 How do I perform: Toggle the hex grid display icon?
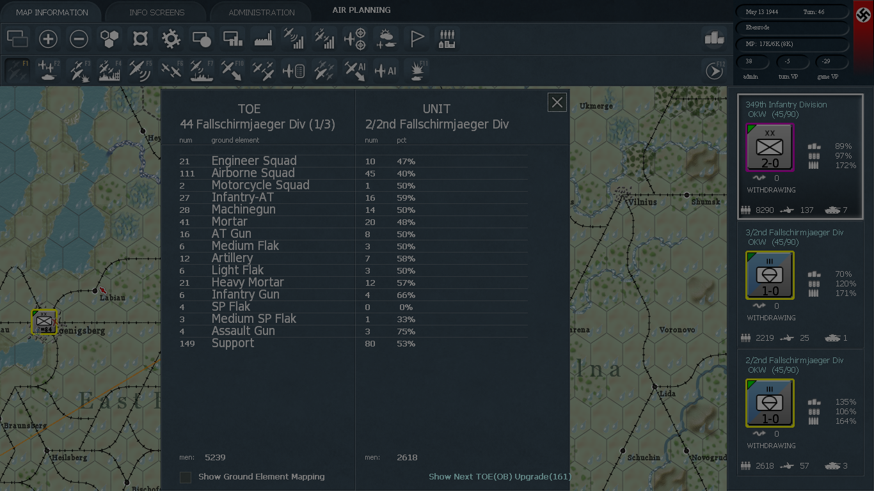pyautogui.click(x=110, y=39)
